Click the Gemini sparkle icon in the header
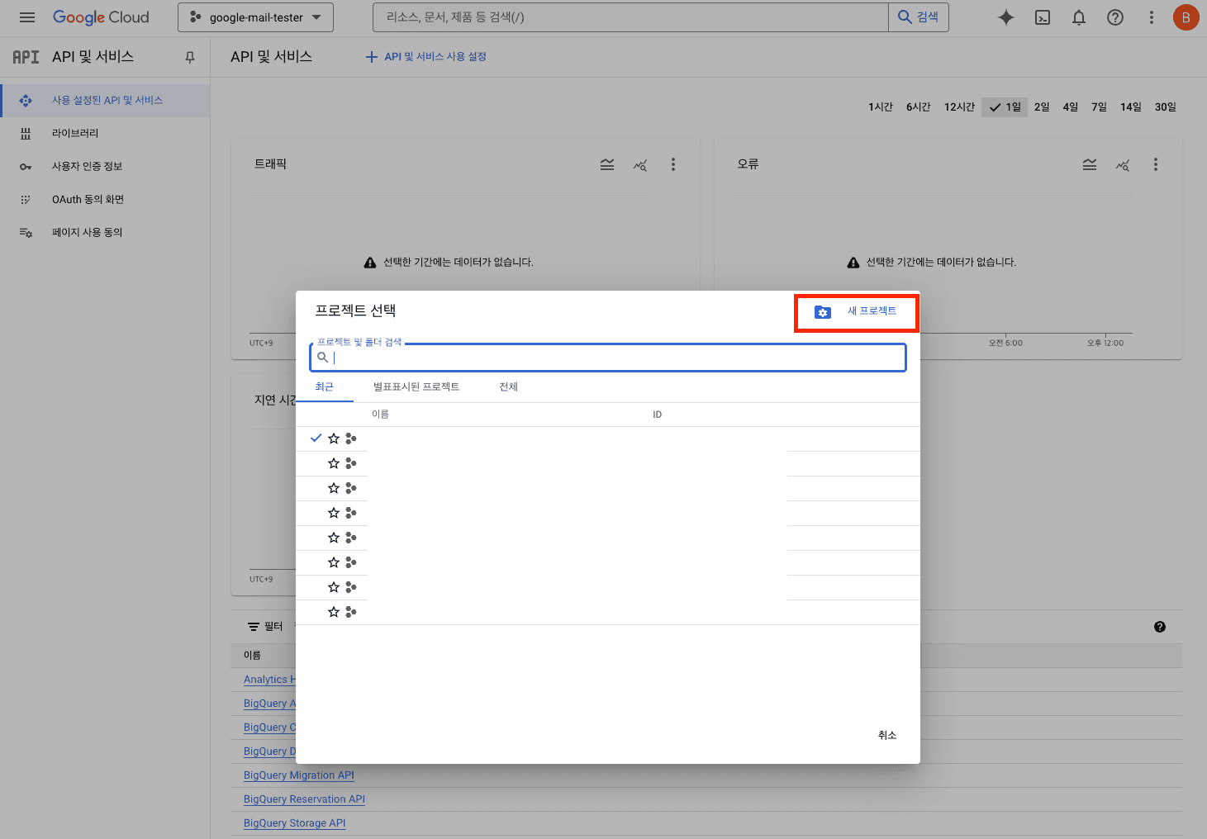This screenshot has height=839, width=1207. point(1005,17)
